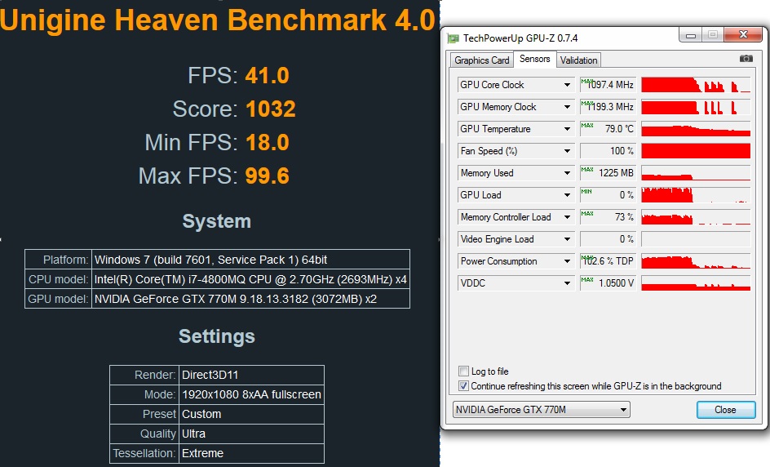The height and width of the screenshot is (467, 770).
Task: Click the Memory Used 1225 MB value
Action: click(608, 173)
